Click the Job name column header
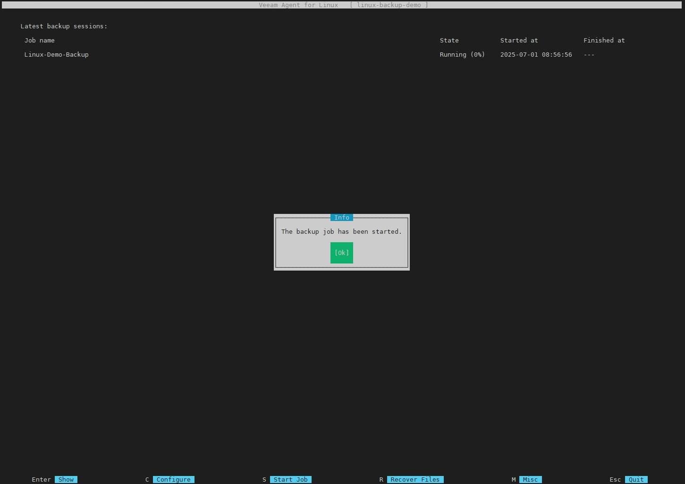The height and width of the screenshot is (484, 685). 40,41
